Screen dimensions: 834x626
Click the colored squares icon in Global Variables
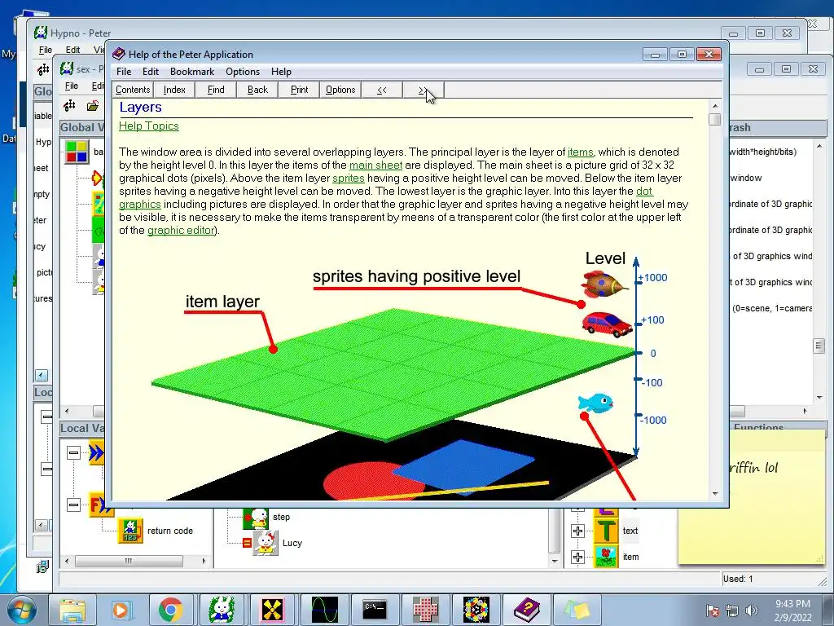77,151
